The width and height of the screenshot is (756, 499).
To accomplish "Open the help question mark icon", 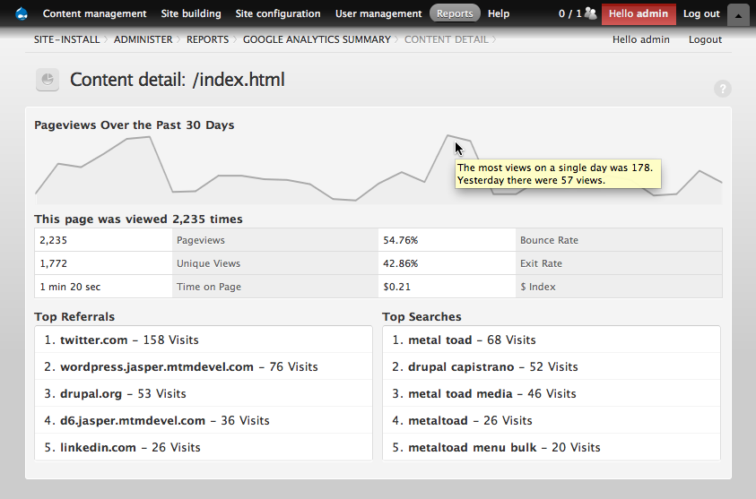I will tap(723, 89).
